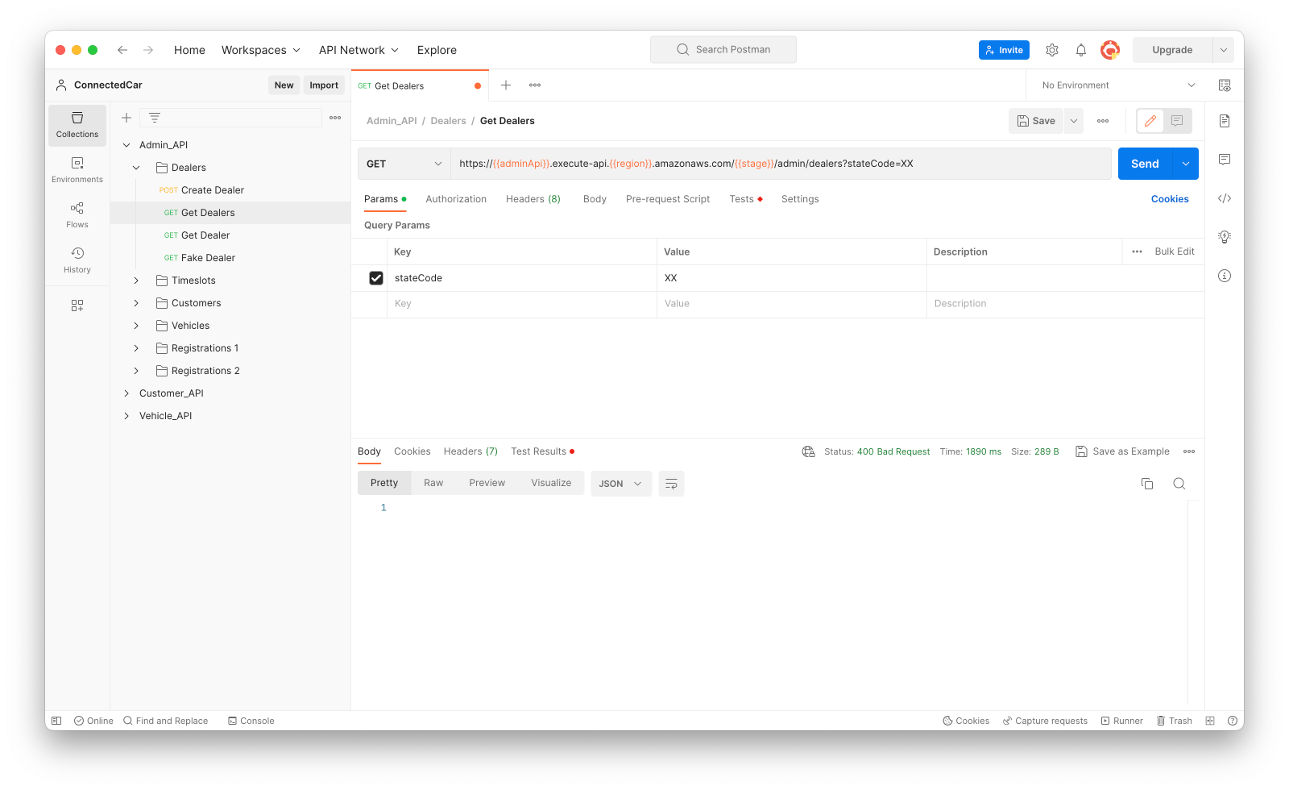Open the code snippet panel
This screenshot has height=790, width=1289.
[x=1225, y=198]
